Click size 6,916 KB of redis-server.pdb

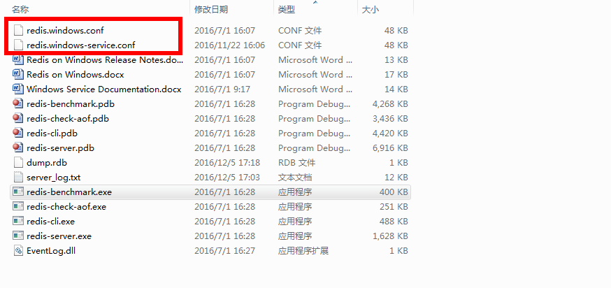tap(390, 148)
